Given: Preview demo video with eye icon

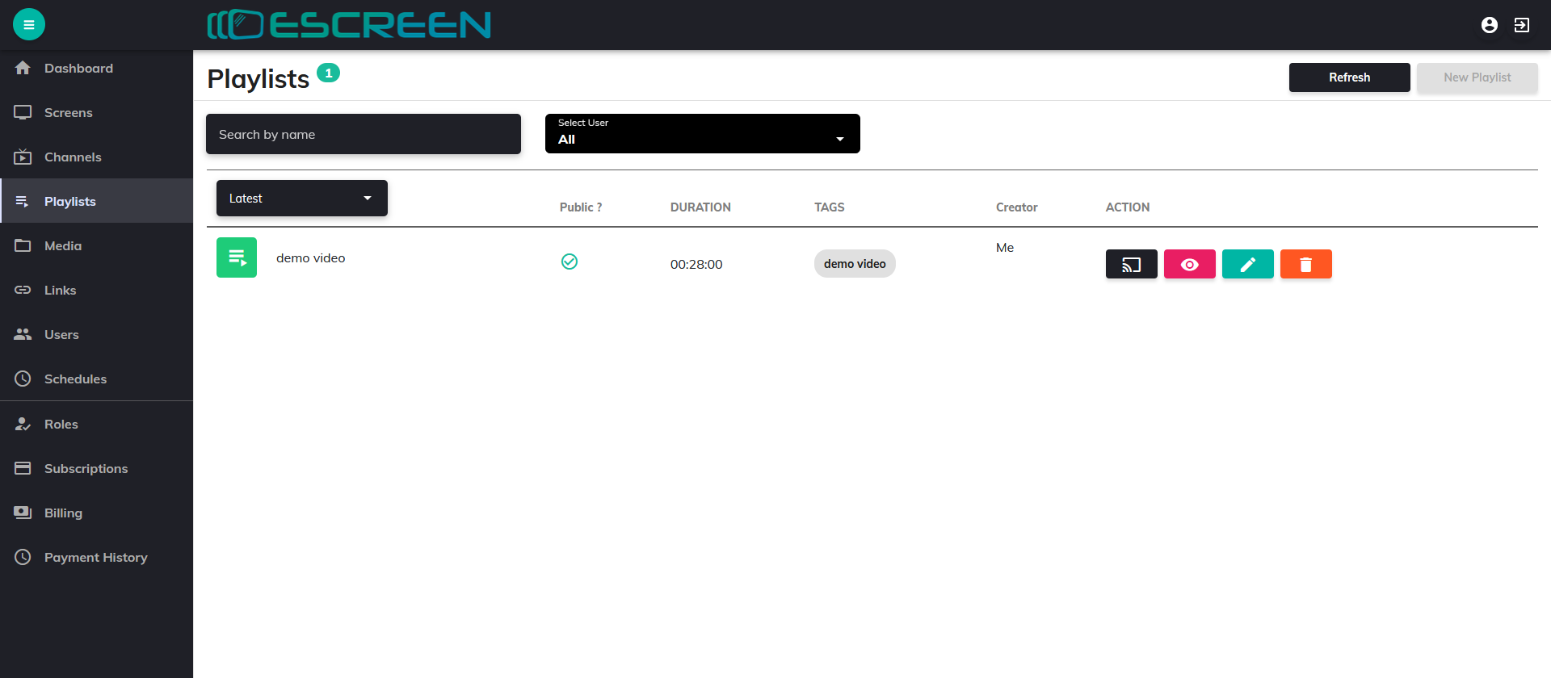Looking at the screenshot, I should [1189, 264].
